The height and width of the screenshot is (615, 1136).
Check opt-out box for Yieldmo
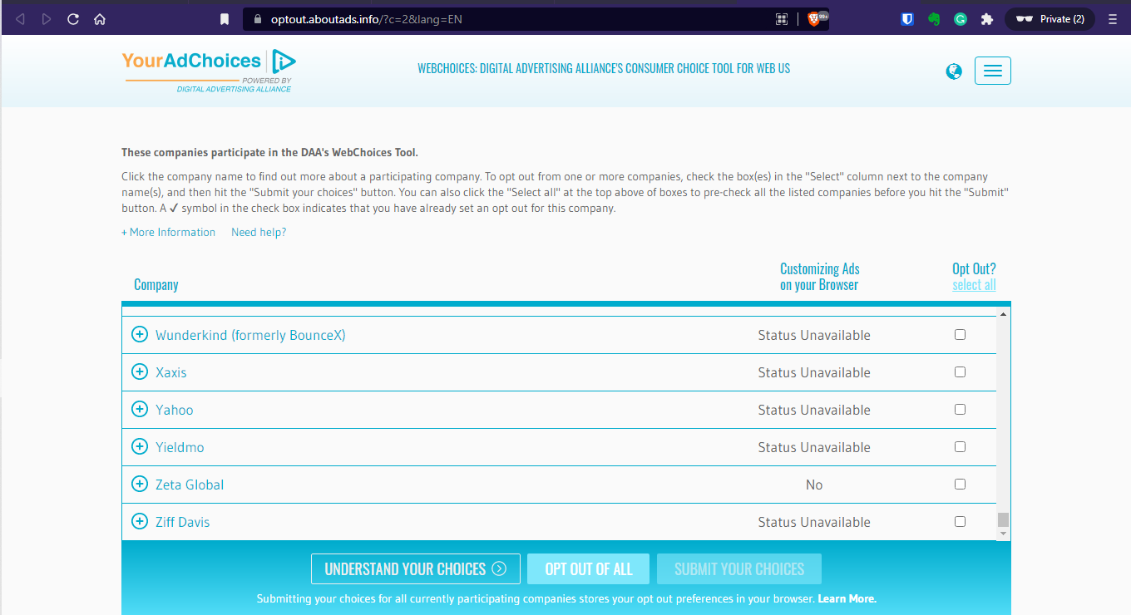[x=960, y=447]
